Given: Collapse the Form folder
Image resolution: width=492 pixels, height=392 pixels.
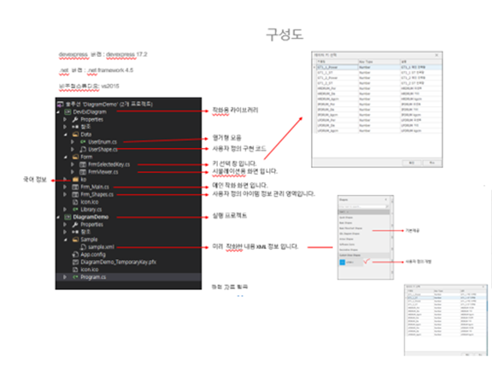Looking at the screenshot, I should tap(66, 157).
